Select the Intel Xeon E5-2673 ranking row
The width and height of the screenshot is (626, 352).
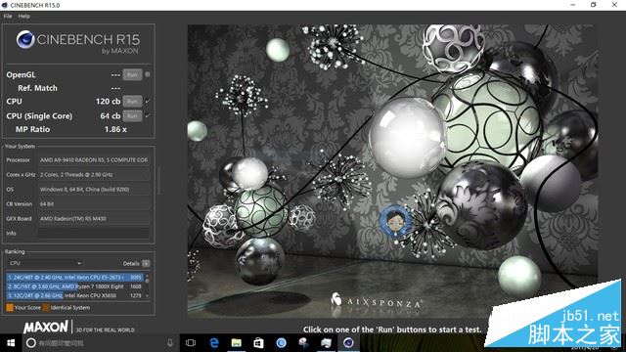click(75, 277)
